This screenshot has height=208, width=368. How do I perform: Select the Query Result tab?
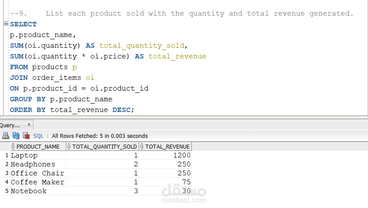pos(10,125)
